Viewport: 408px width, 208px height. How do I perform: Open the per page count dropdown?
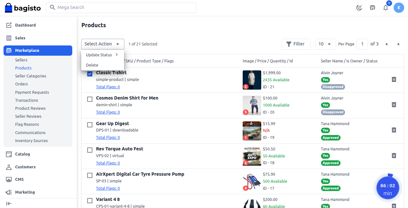click(x=325, y=44)
